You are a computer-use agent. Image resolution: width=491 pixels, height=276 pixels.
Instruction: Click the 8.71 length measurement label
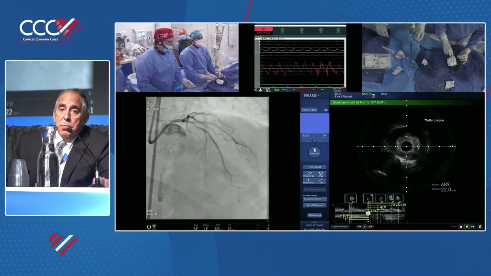383,207
